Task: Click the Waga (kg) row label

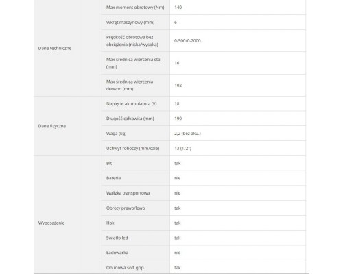Action: pos(116,134)
